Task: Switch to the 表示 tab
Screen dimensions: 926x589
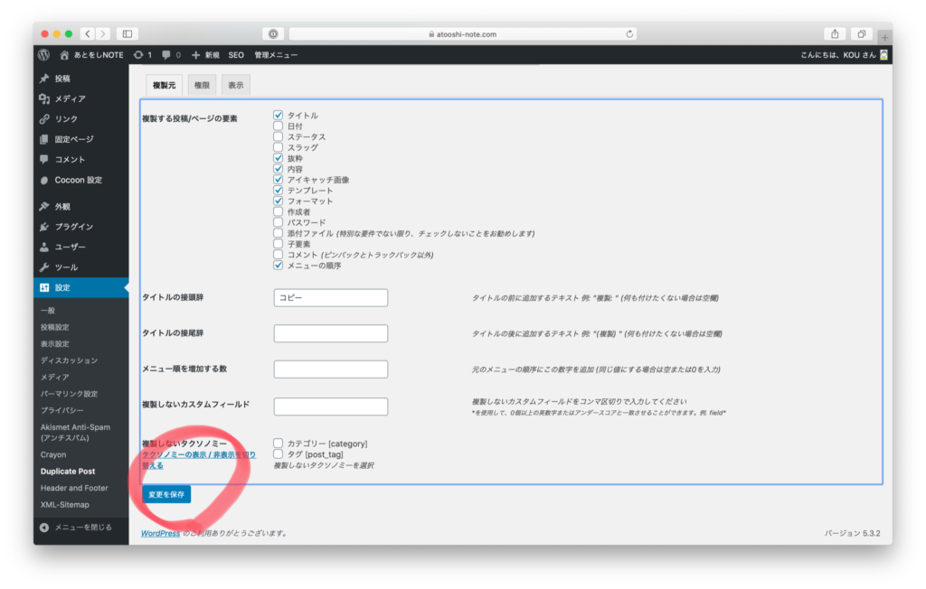Action: 235,85
